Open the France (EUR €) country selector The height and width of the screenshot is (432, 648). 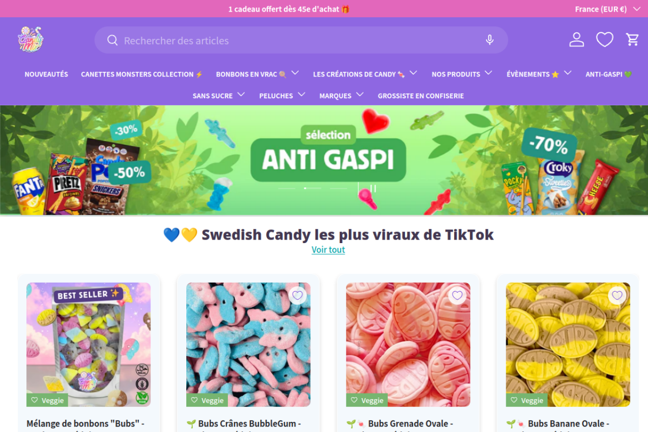coord(607,9)
